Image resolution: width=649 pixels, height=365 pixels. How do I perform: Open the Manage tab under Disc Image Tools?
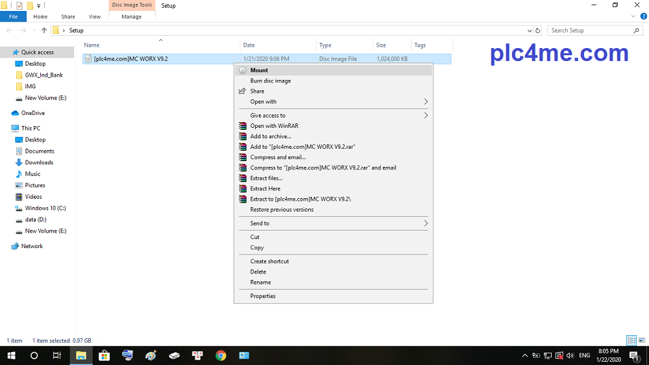coord(132,17)
